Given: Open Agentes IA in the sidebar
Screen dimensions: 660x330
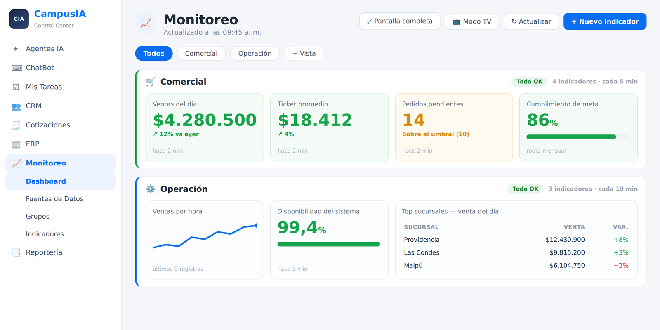Looking at the screenshot, I should [x=61, y=49].
